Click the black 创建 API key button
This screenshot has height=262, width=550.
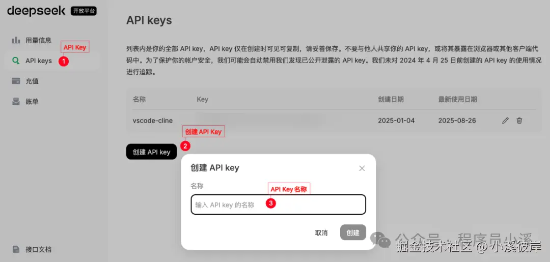(x=152, y=152)
